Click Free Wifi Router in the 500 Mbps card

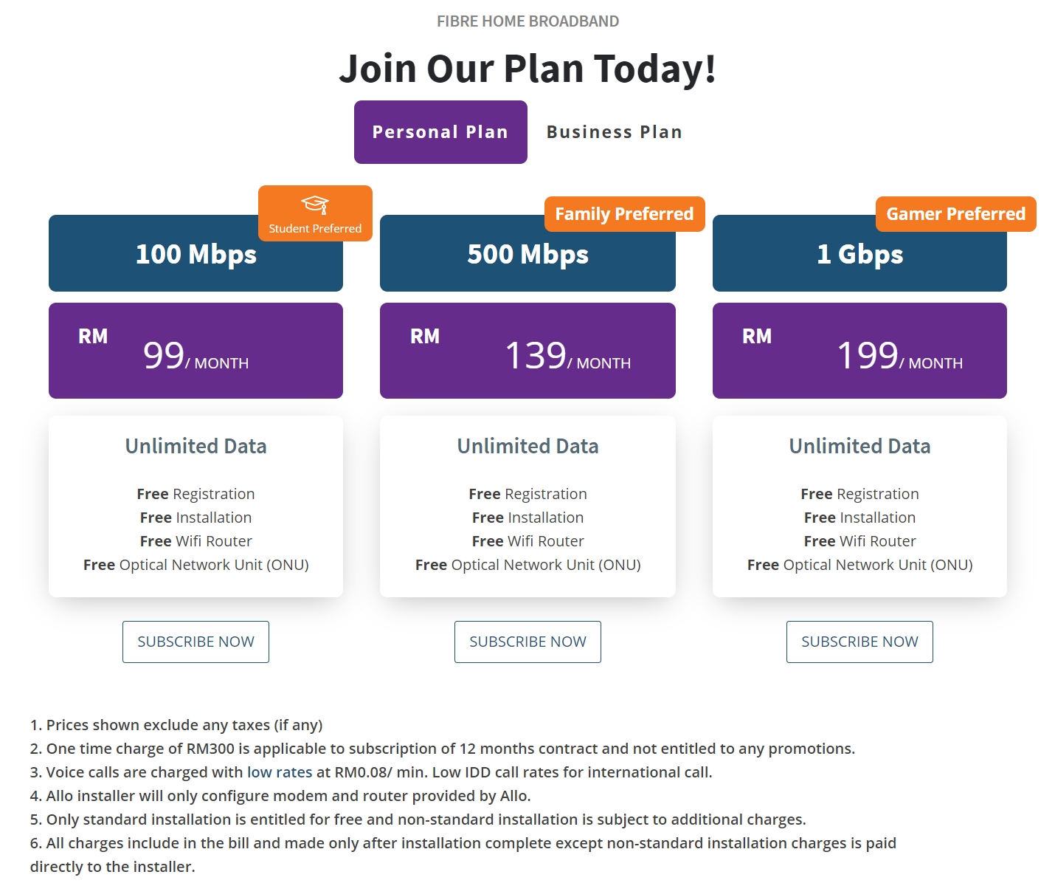click(x=527, y=541)
